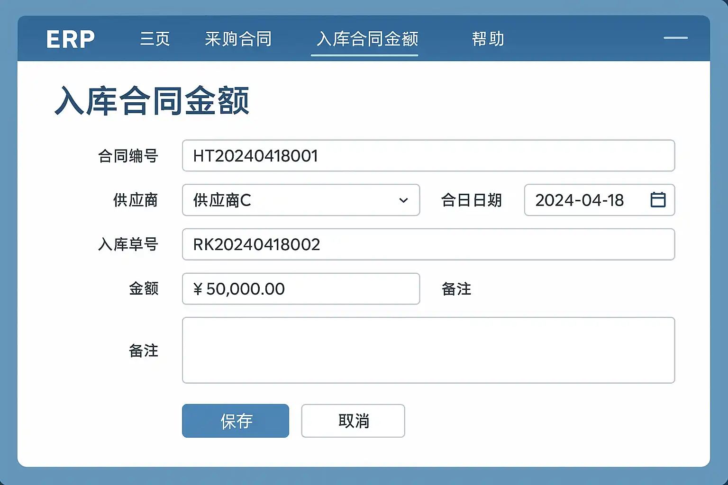The height and width of the screenshot is (485, 728).
Task: Click the dash icon in the header's right corner
Action: coord(675,38)
